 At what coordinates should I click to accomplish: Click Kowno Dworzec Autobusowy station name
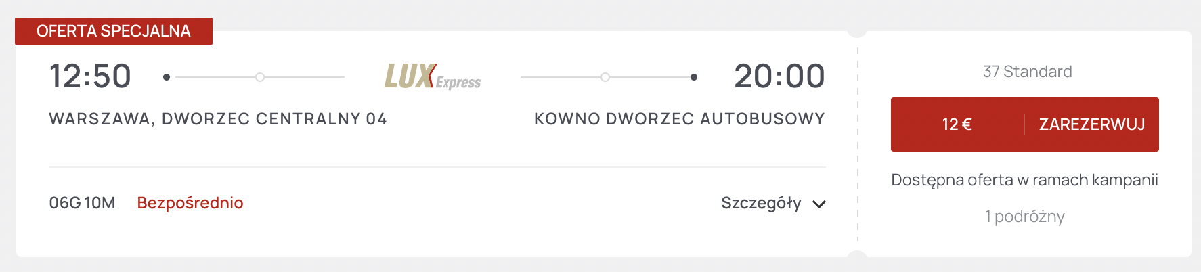679,119
